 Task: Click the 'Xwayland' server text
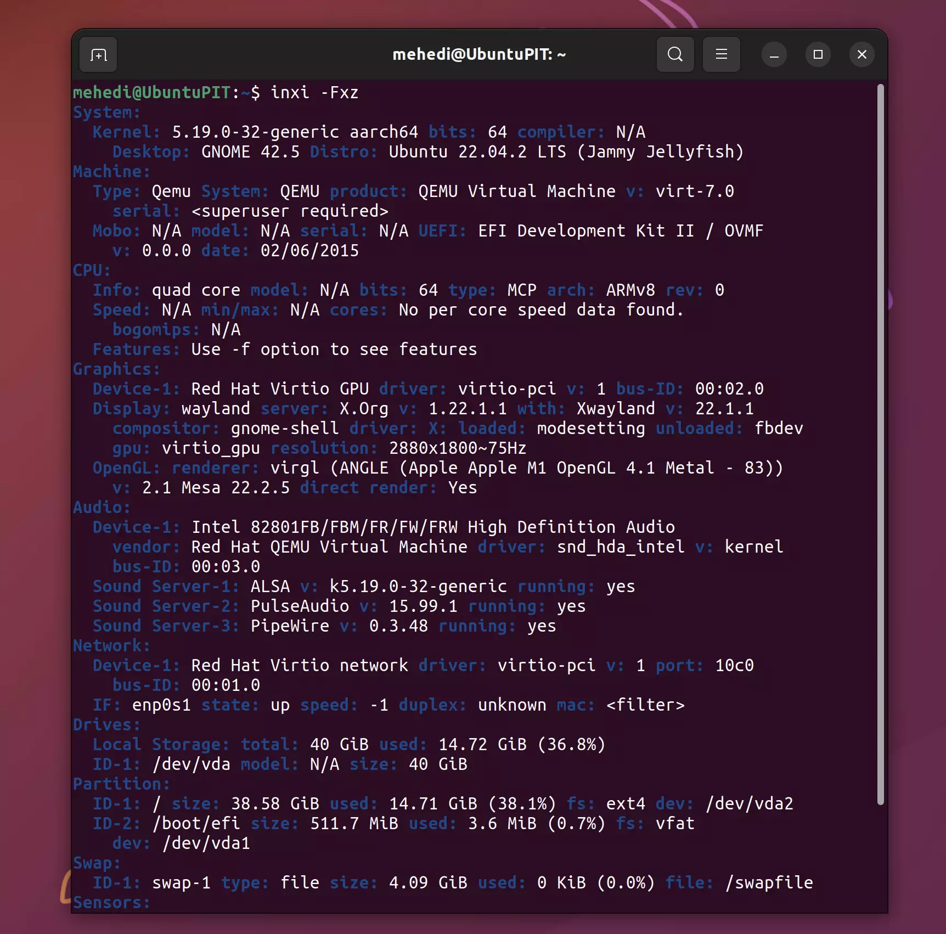(616, 408)
